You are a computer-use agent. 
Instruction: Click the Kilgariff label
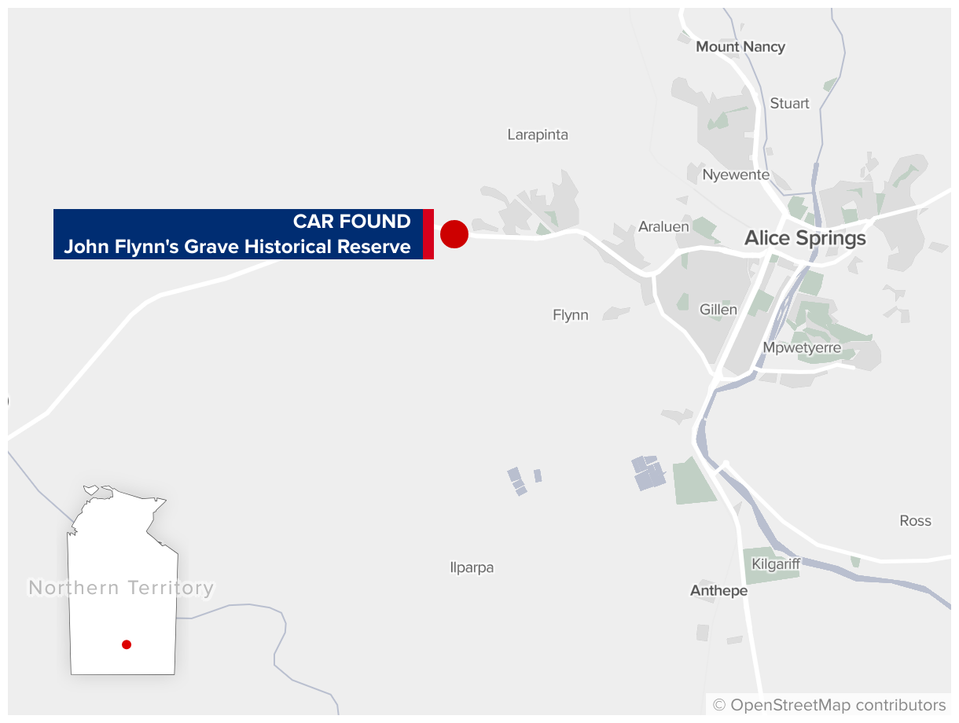(x=776, y=564)
